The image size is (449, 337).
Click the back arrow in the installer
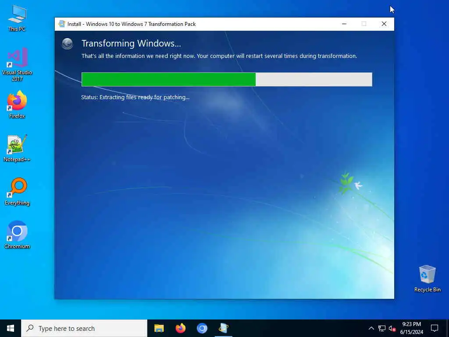click(67, 44)
